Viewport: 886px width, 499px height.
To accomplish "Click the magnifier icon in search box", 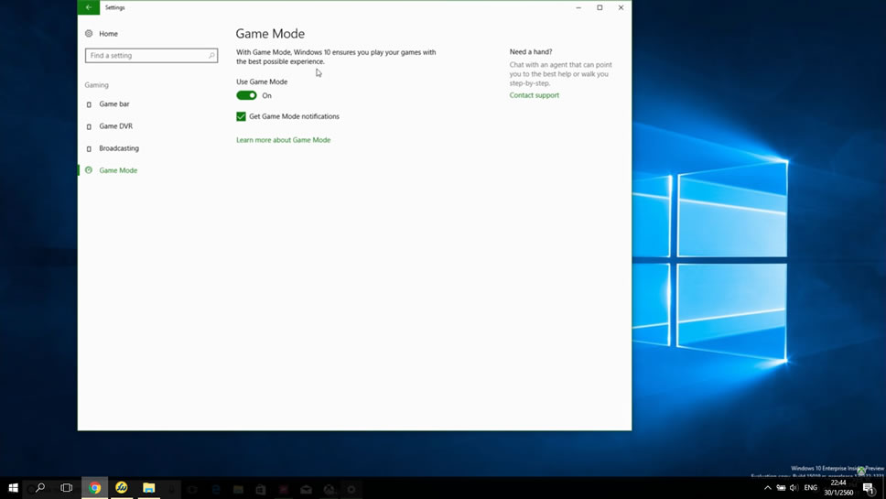I will [x=211, y=56].
